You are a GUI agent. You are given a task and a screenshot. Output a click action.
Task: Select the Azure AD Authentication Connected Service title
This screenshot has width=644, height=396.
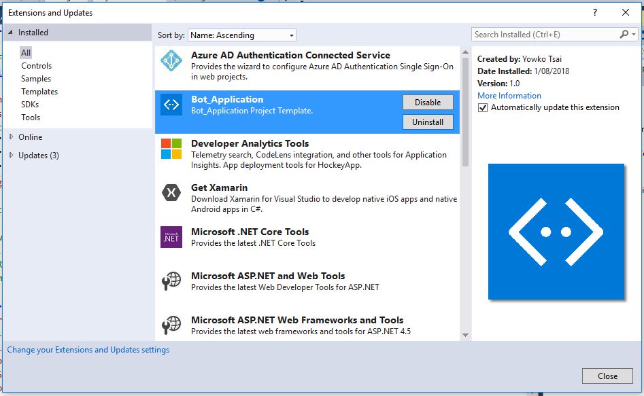pos(291,55)
